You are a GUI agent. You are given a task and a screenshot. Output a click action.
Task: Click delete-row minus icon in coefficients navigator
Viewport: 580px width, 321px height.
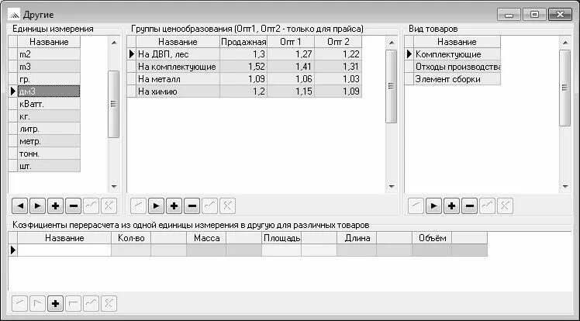point(73,304)
